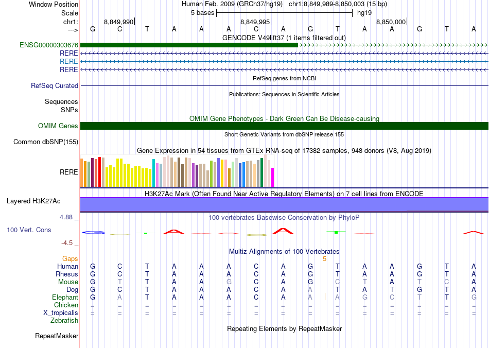The width and height of the screenshot is (489, 348).
Task: Click the ENSG00000303676 green gene block
Action: [189, 45]
